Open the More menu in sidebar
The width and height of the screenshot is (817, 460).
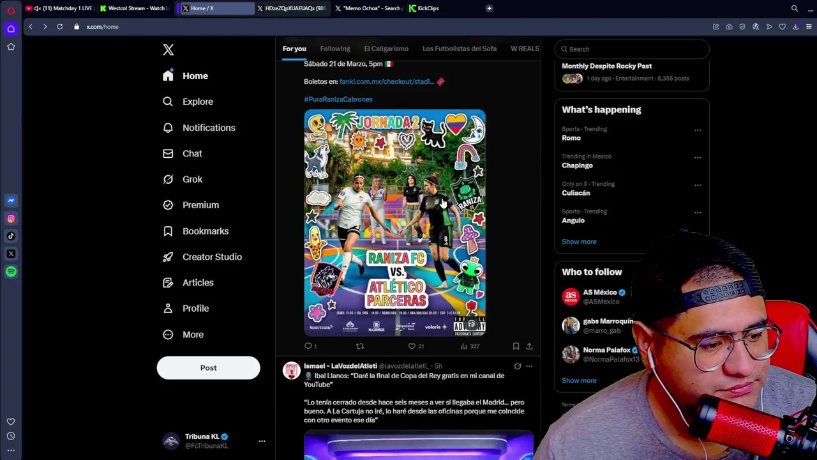tap(183, 335)
